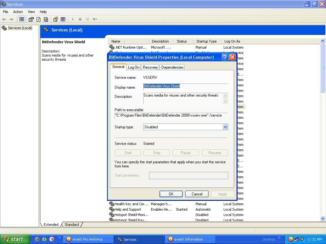326x244 pixels.
Task: Click the Back arrow in the Services toolbar
Action: tap(4, 19)
